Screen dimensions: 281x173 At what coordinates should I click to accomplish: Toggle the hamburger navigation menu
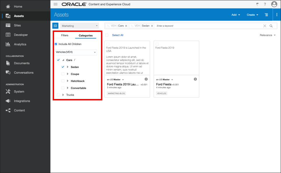pyautogui.click(x=56, y=4)
